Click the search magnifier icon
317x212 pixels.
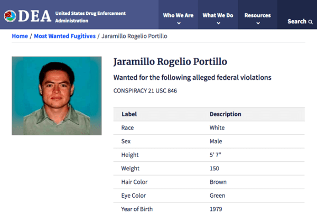click(311, 22)
